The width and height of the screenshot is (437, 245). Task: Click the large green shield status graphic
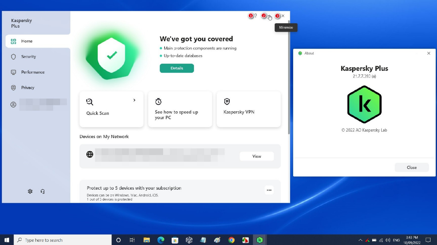(x=112, y=55)
